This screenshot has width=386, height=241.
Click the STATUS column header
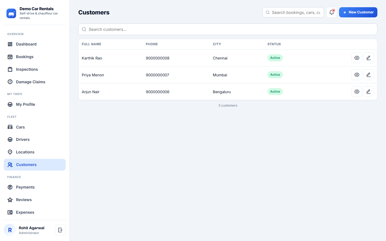pyautogui.click(x=274, y=44)
